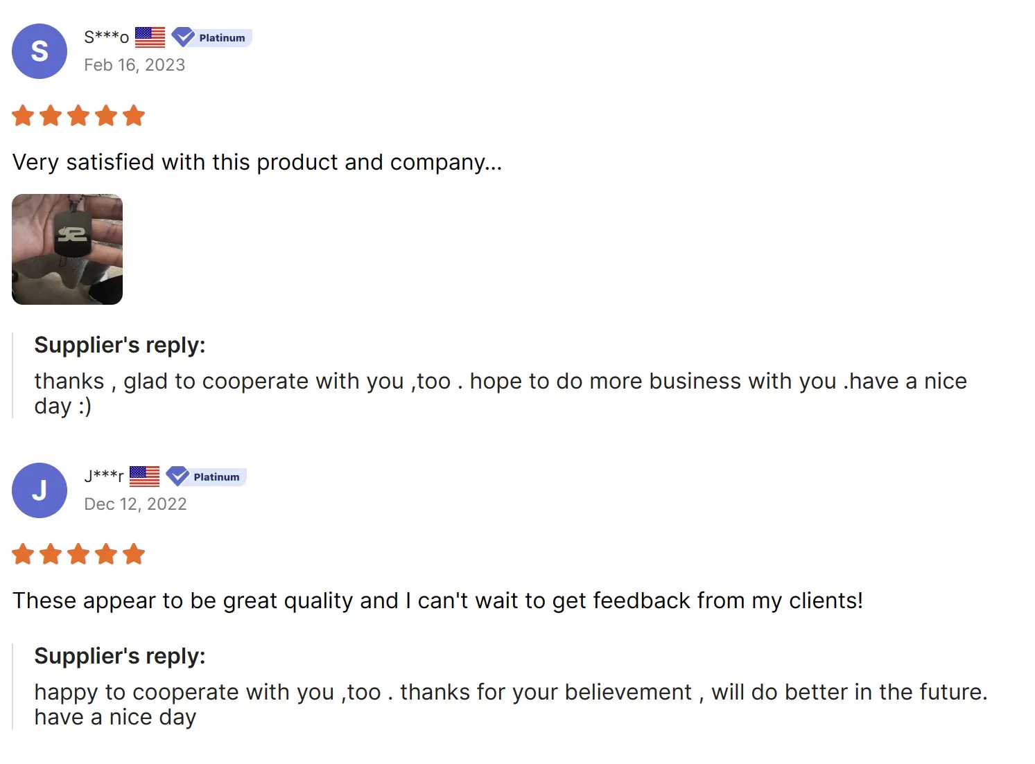1035x764 pixels.
Task: Open the review photo thumbnail of the pendant
Action: (67, 249)
